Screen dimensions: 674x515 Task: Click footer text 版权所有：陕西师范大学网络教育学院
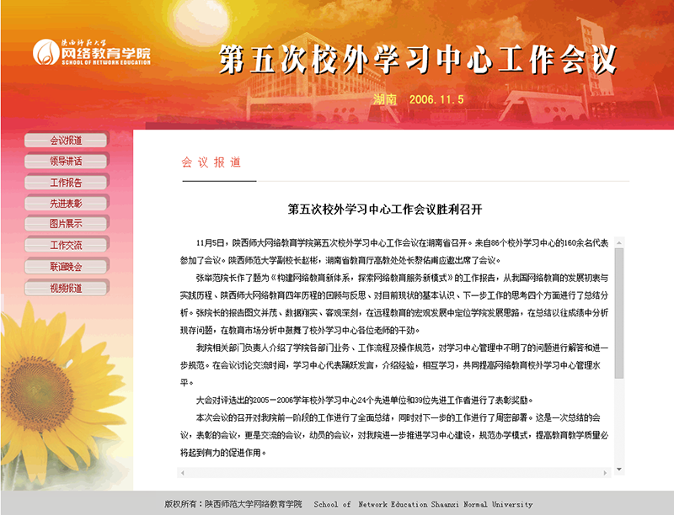pos(233,504)
